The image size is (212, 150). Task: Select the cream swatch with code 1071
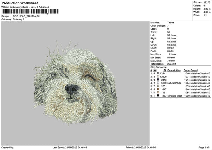click(x=158, y=76)
